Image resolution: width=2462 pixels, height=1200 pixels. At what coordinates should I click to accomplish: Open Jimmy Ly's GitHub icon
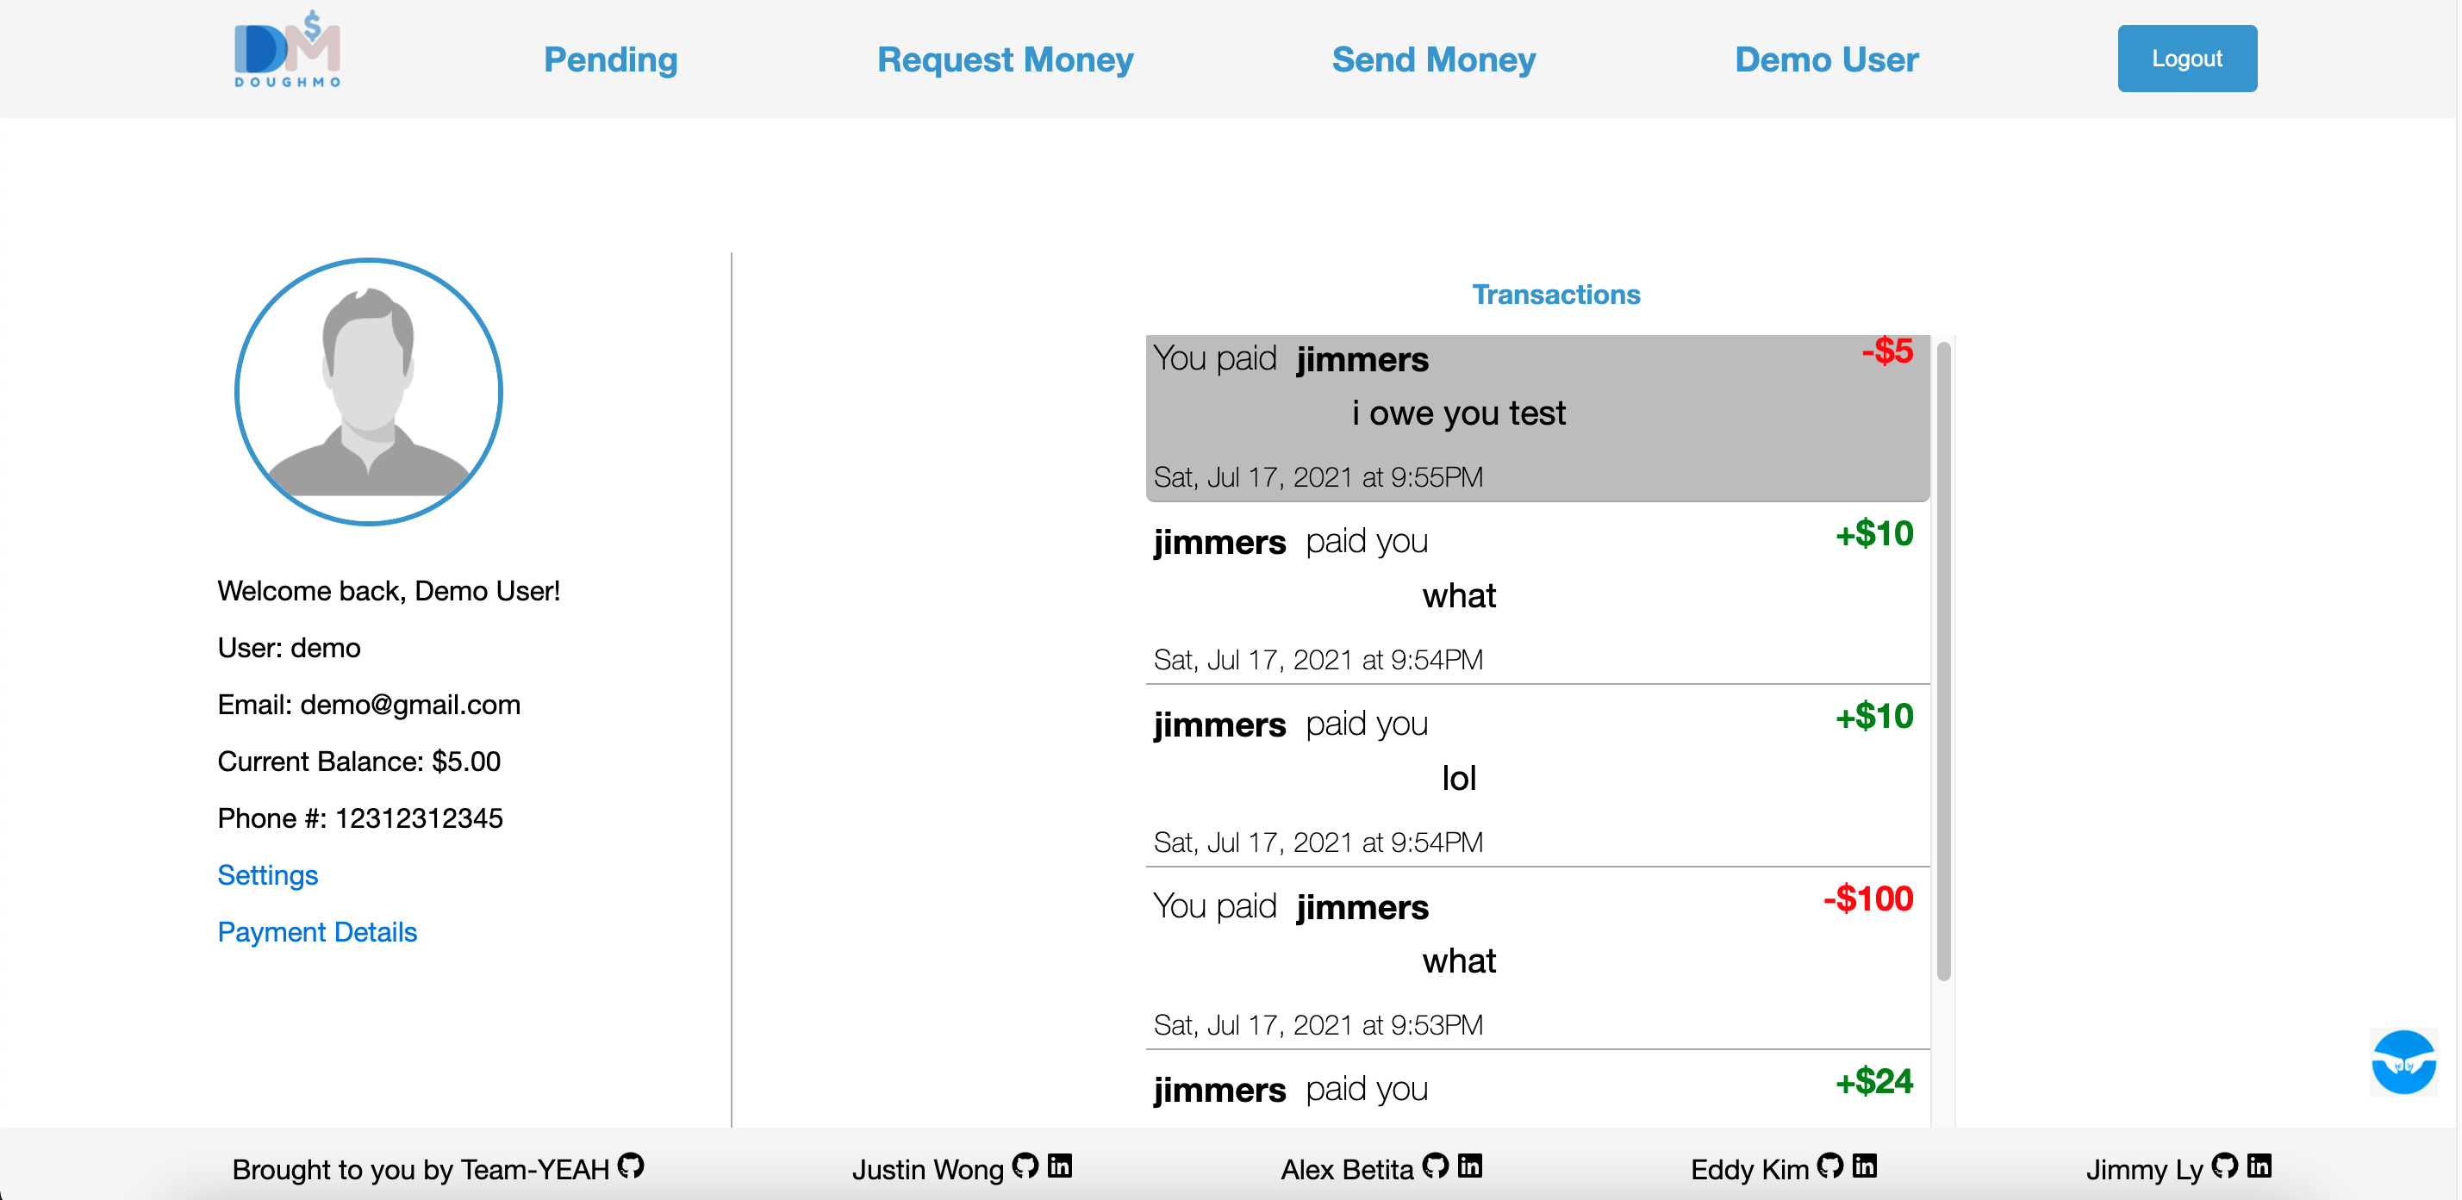tap(2225, 1166)
